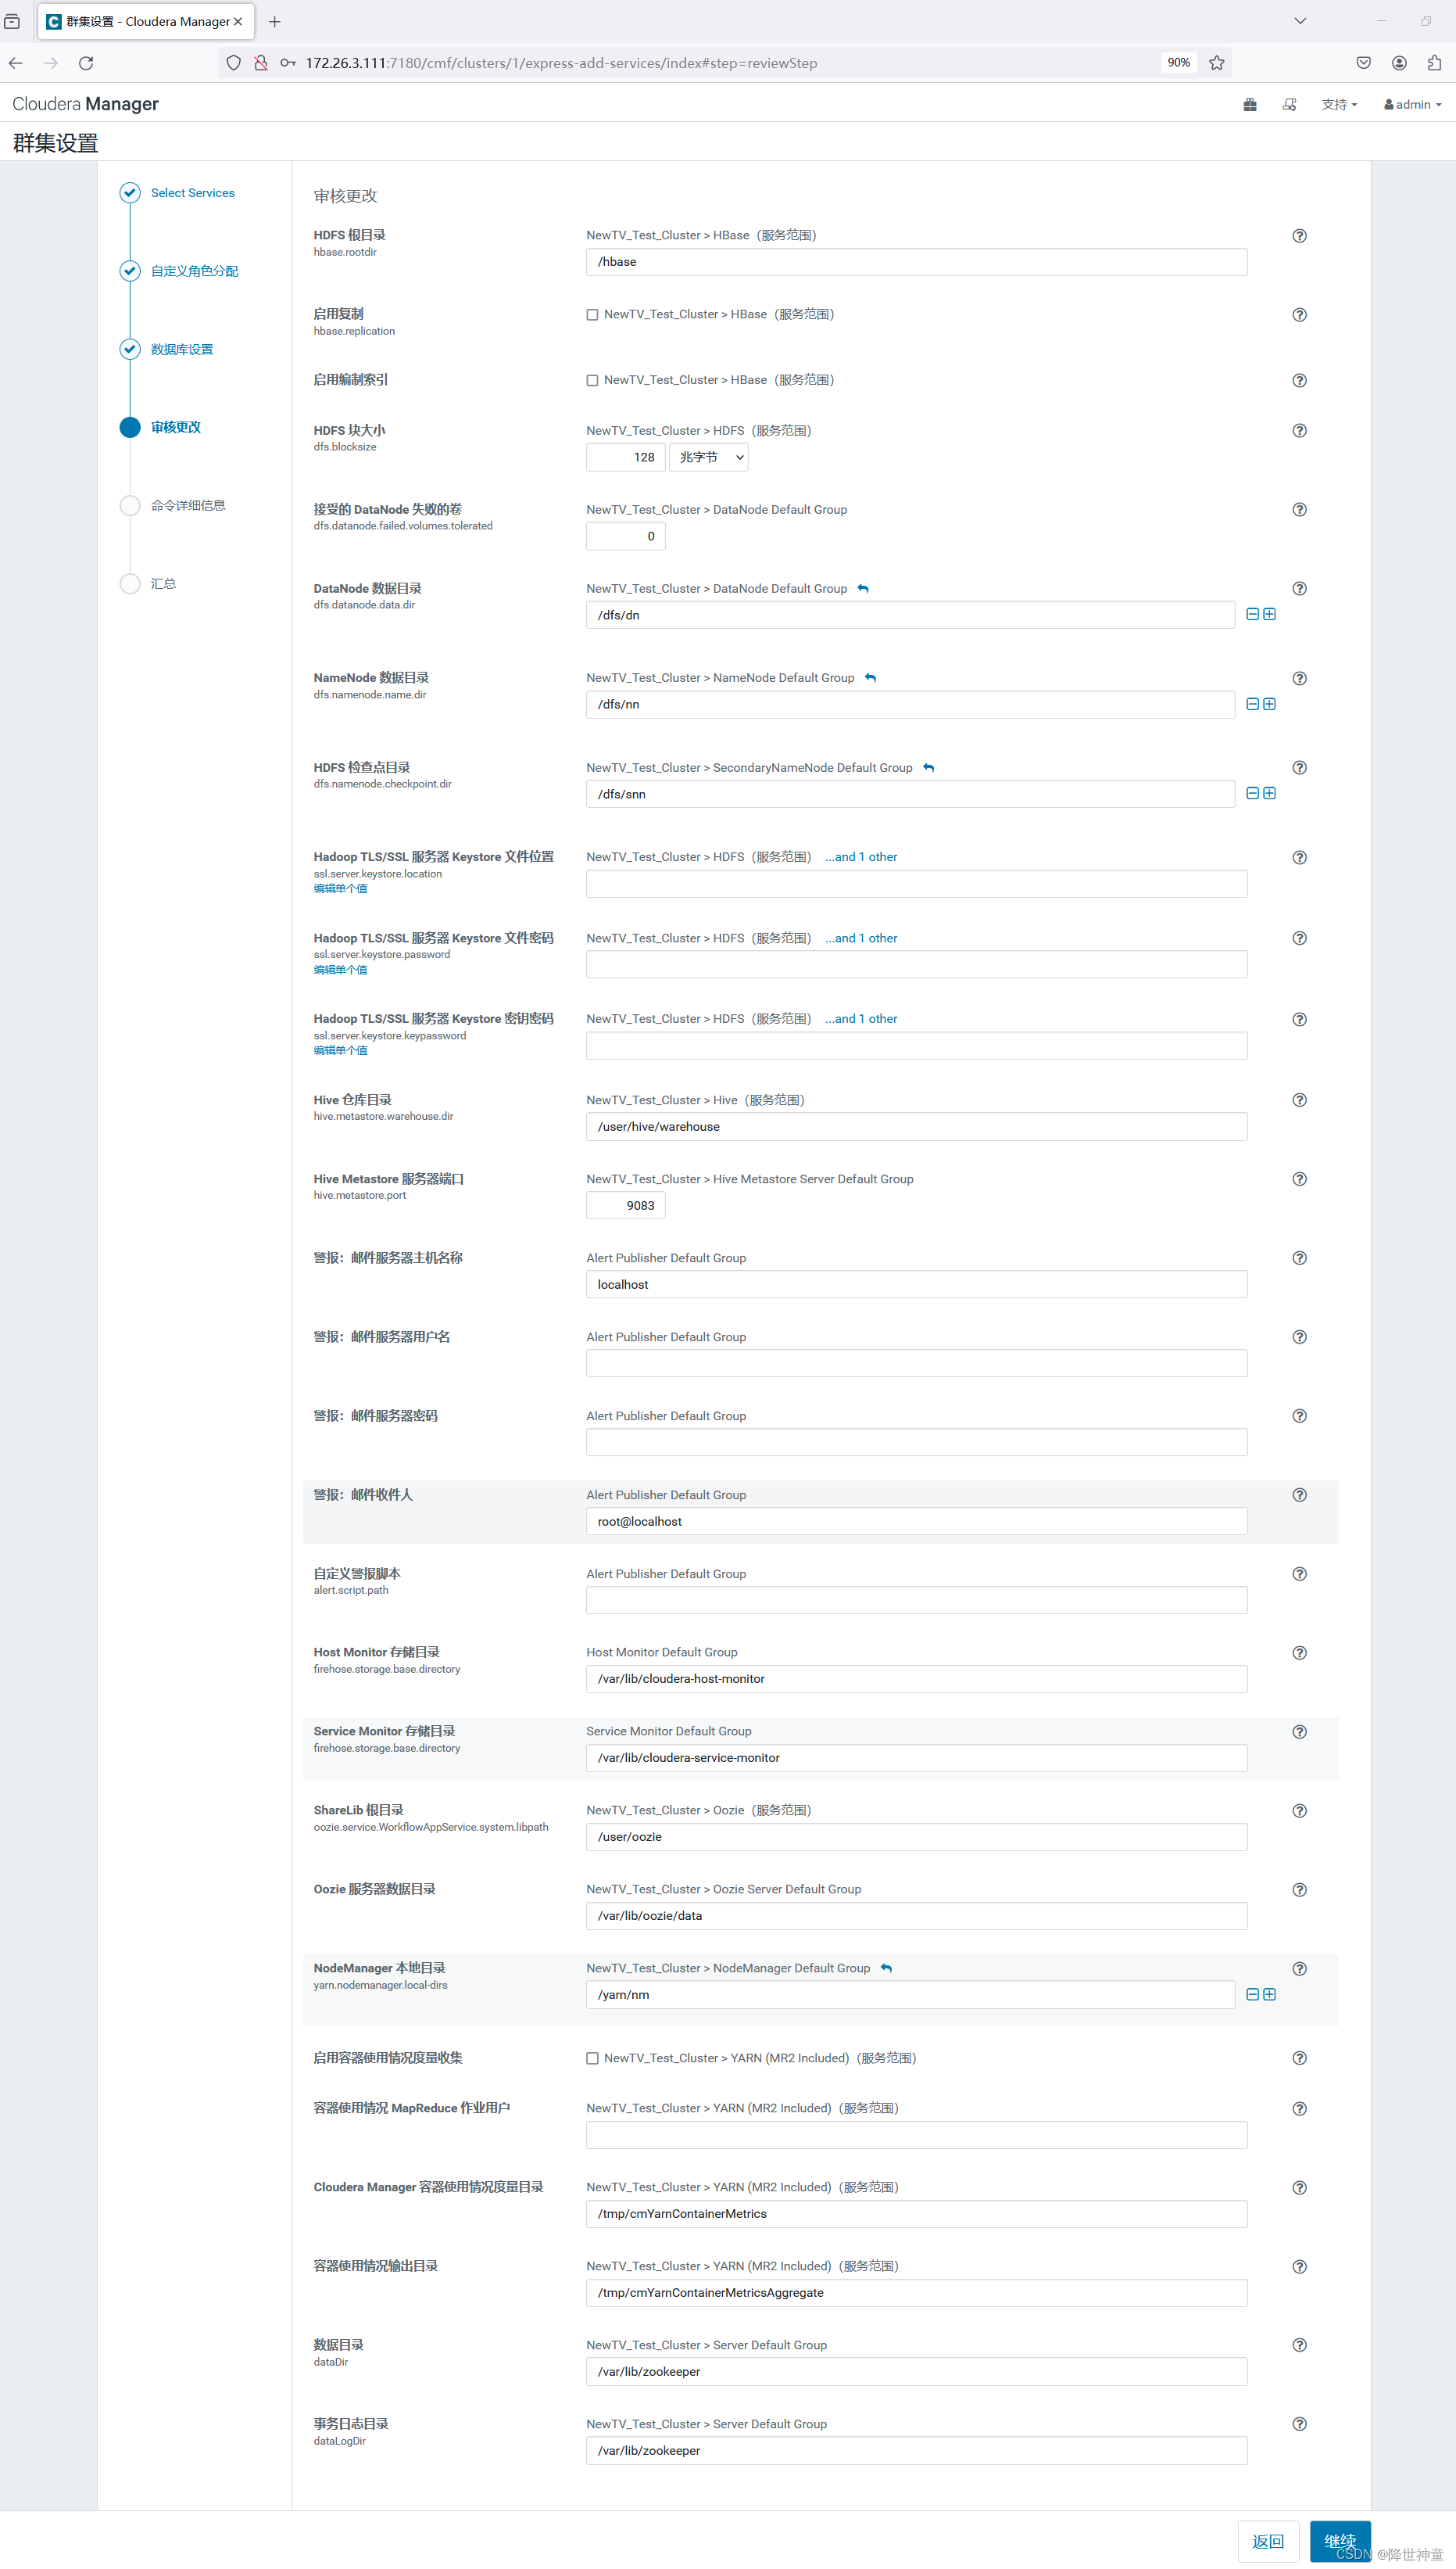
Task: Open Firefox account icon in toolbar
Action: (x=1399, y=63)
